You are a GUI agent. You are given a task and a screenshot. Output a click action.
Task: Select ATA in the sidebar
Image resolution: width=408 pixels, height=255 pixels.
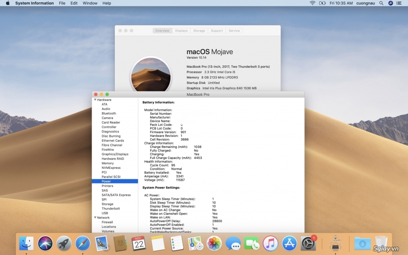104,104
